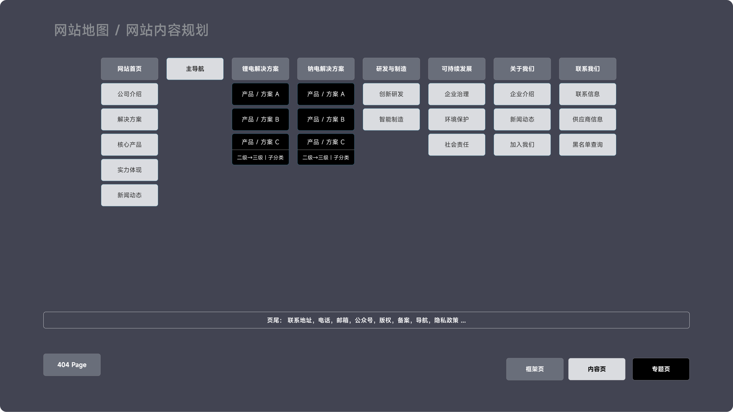Screen dimensions: 733x412
Task: Click the 网站首页 header box
Action: pyautogui.click(x=129, y=69)
